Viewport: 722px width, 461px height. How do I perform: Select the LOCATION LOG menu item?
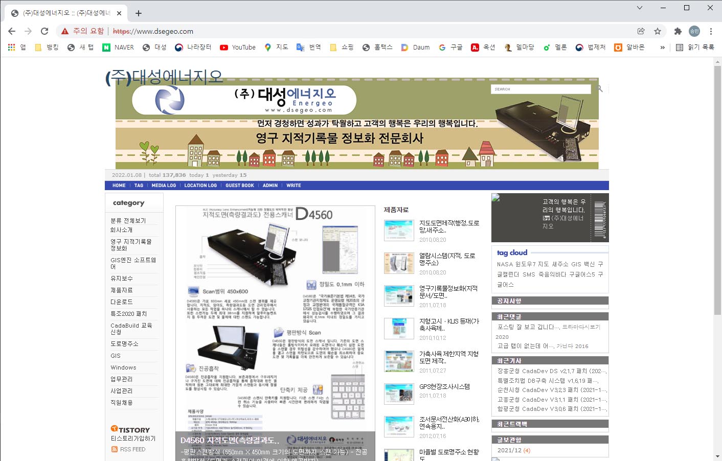(x=200, y=186)
